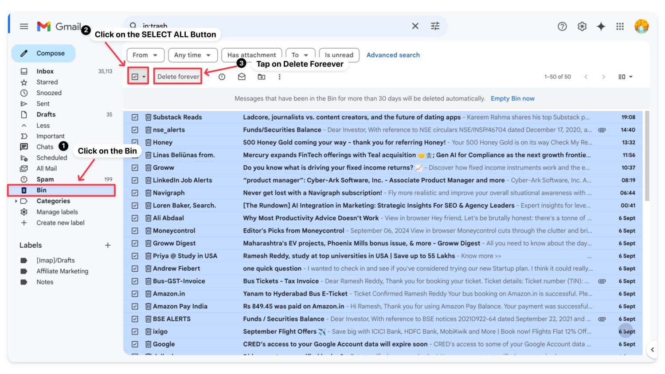
Task: Open the From filter dropdown
Action: (145, 55)
